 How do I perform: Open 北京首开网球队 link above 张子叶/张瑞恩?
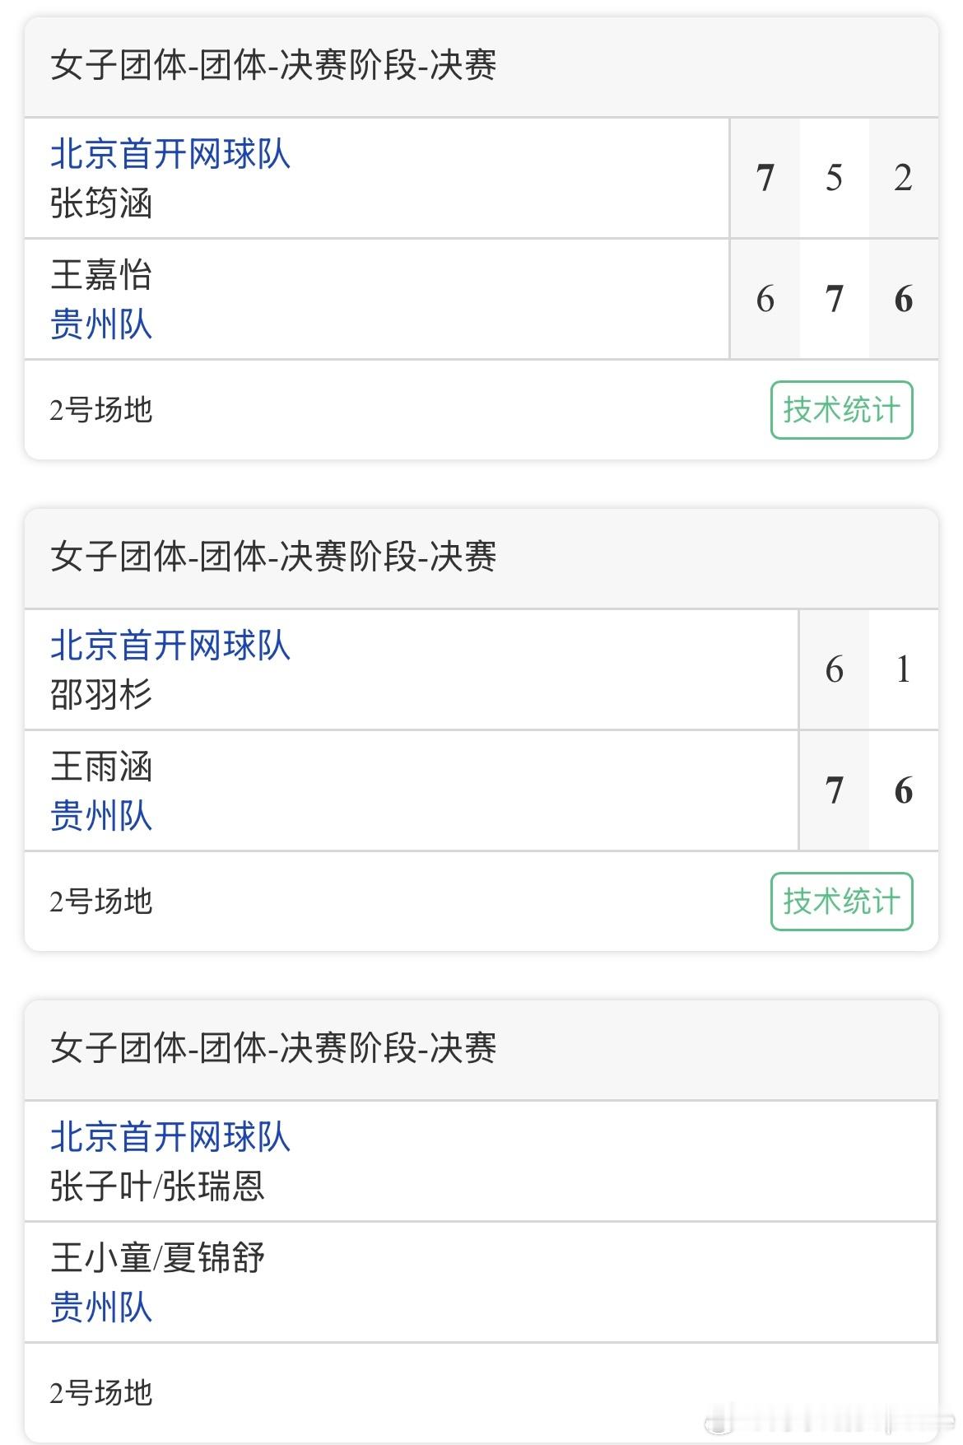tap(170, 1137)
